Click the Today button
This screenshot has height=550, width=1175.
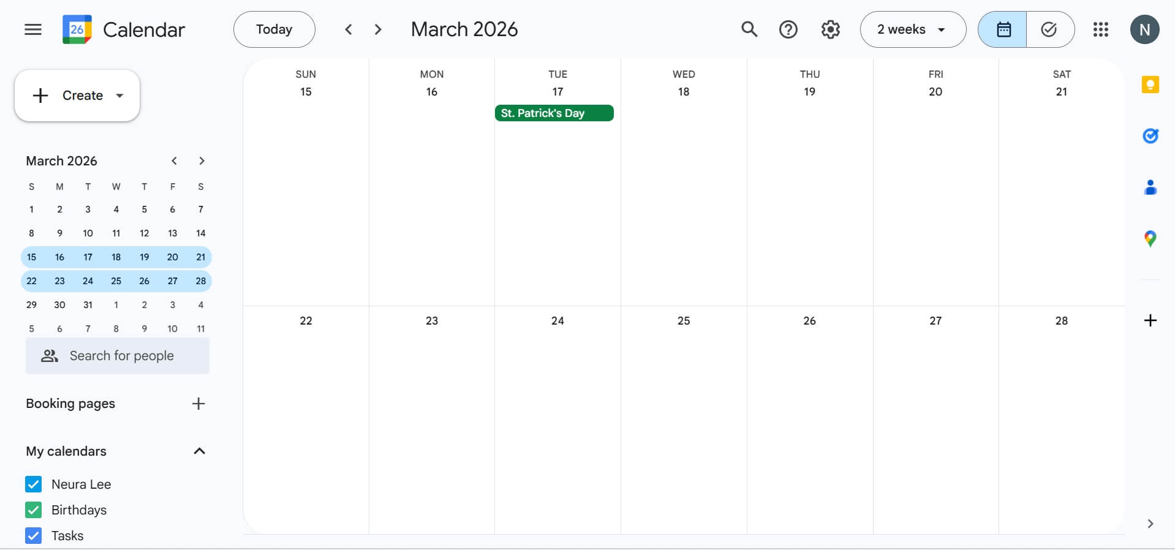pos(274,29)
